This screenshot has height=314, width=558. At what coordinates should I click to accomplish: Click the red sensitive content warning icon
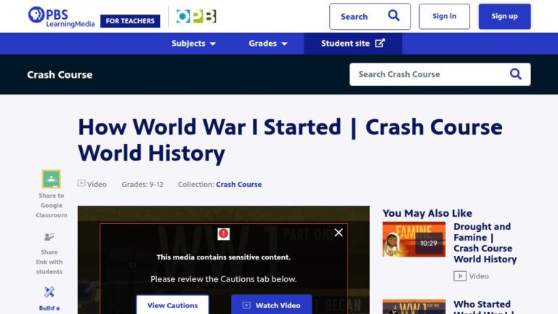(x=224, y=233)
